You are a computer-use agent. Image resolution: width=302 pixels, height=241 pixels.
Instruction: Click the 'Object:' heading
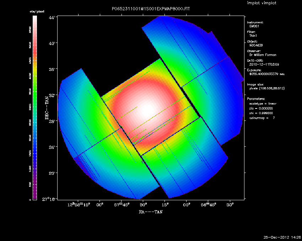pos(252,41)
